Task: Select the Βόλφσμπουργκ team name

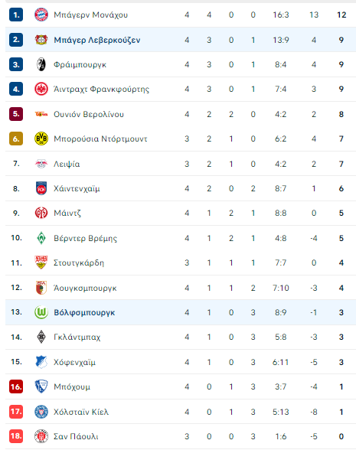Action: point(84,312)
